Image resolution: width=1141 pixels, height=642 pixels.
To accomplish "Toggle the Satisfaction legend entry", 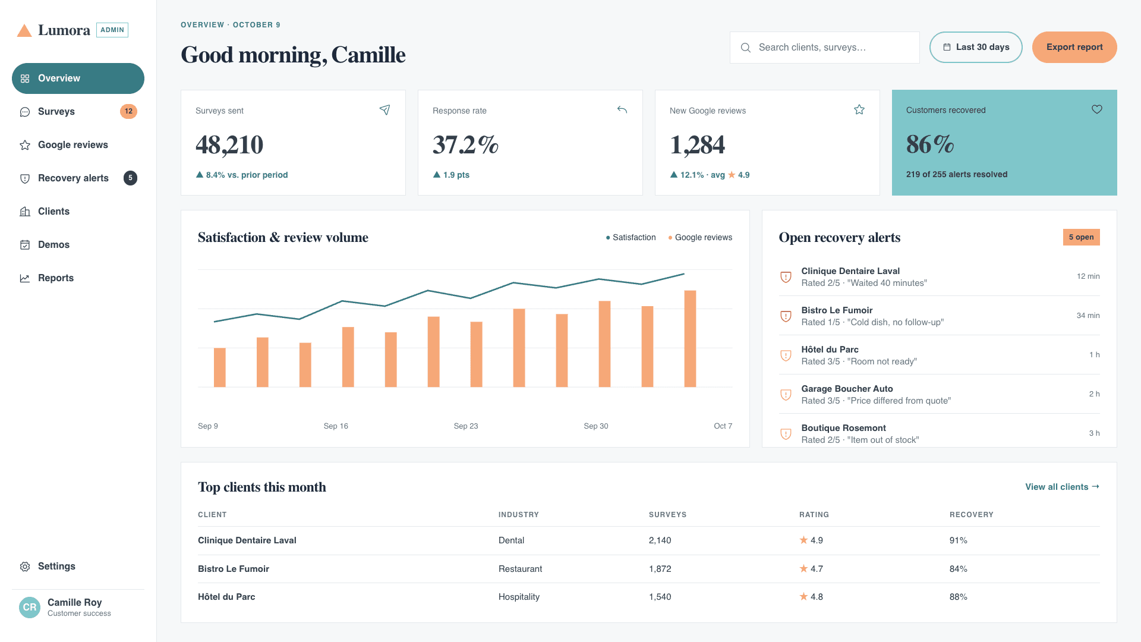I will pyautogui.click(x=631, y=238).
